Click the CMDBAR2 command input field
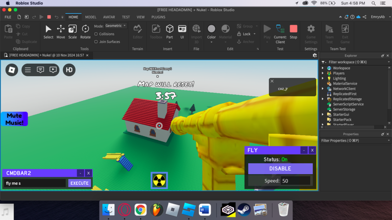This screenshot has width=392, height=220. coord(35,183)
